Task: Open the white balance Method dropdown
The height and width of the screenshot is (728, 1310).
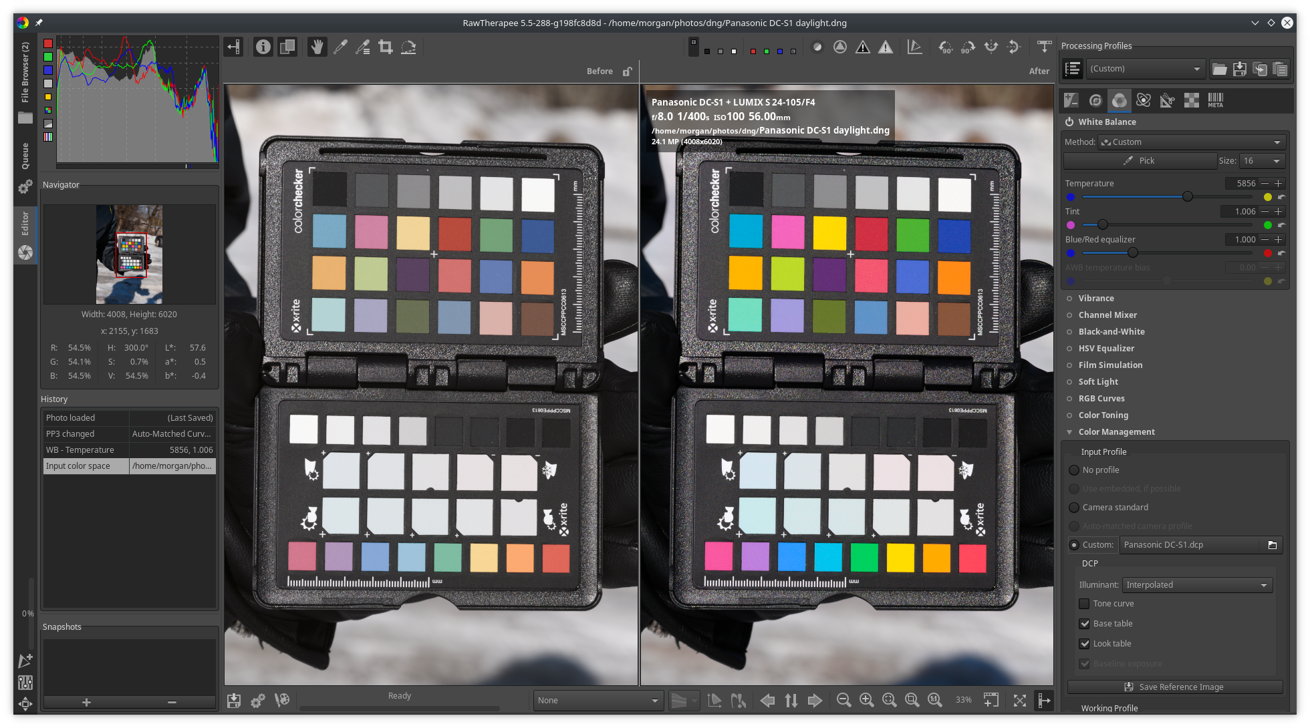Action: [1192, 142]
